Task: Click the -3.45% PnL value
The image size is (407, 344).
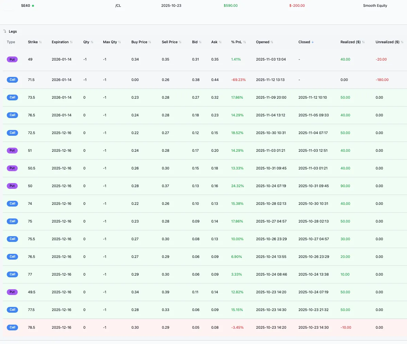Action: coord(237,328)
